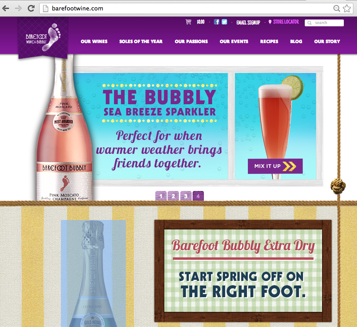Click the Extra Dry bubbly bottle image
Image resolution: width=357 pixels, height=327 pixels.
[x=94, y=273]
